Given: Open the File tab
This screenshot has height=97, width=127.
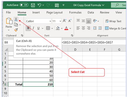Looking at the screenshot, I should tap(8, 12).
